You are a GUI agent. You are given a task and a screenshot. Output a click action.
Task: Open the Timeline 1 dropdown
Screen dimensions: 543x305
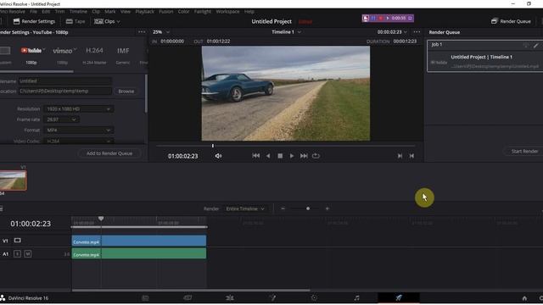click(x=286, y=32)
